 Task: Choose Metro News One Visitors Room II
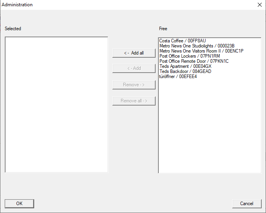coord(201,51)
